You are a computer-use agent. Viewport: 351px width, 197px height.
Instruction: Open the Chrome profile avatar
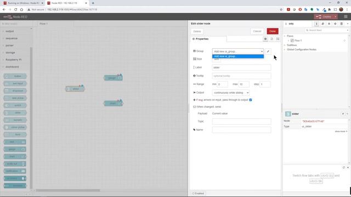click(341, 10)
